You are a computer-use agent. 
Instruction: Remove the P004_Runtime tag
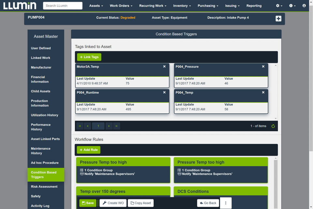point(164,92)
